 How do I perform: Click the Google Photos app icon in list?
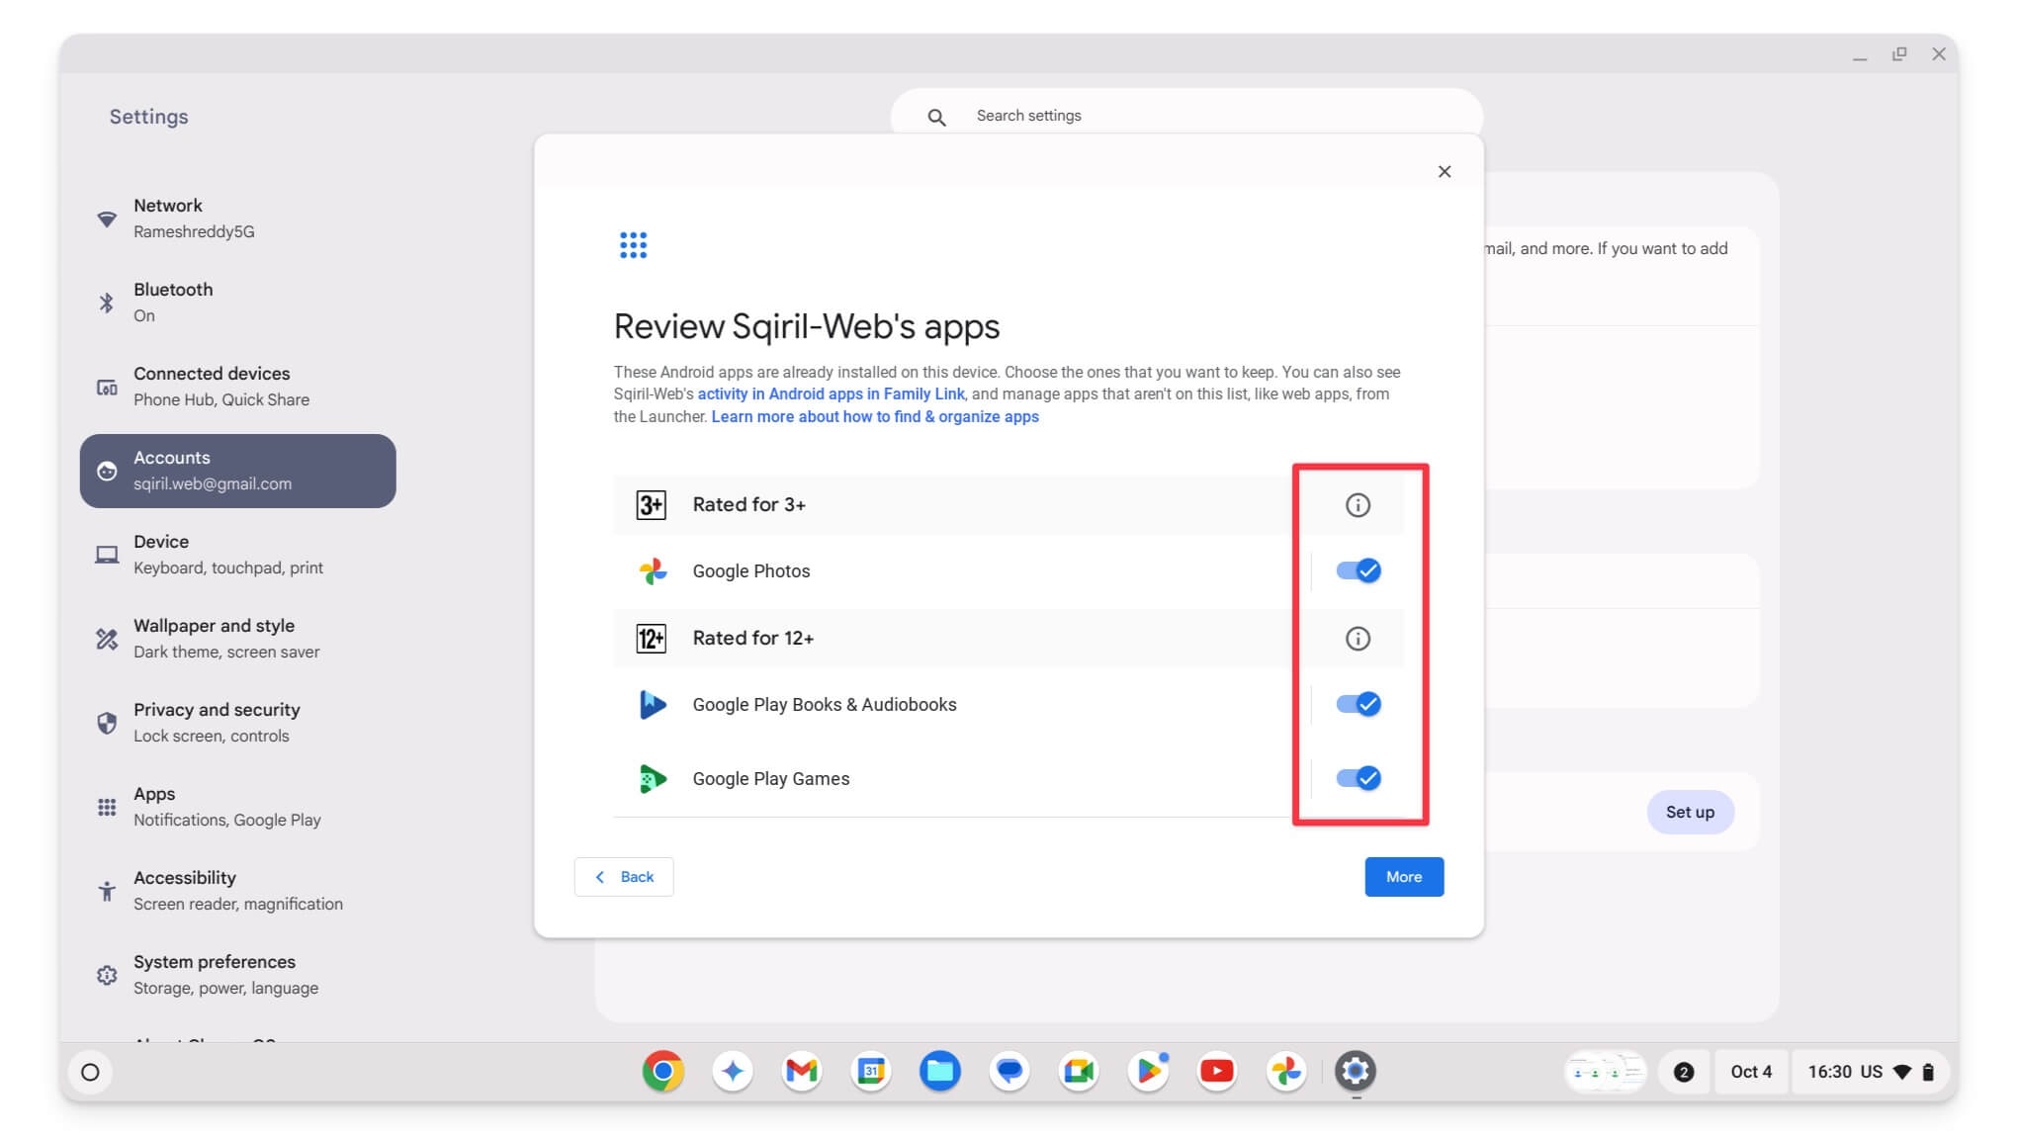[x=653, y=570]
